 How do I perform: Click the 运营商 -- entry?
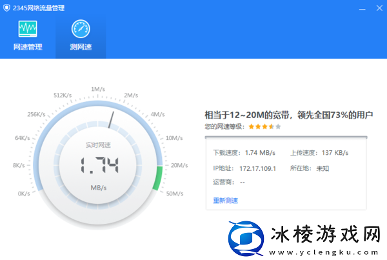[x=229, y=182]
